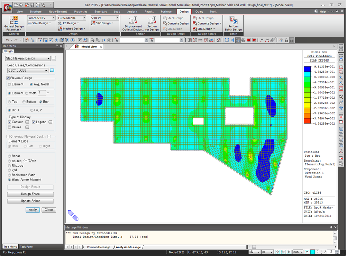Select the Bottom radio button
The image size is (346, 256).
coord(24,102)
